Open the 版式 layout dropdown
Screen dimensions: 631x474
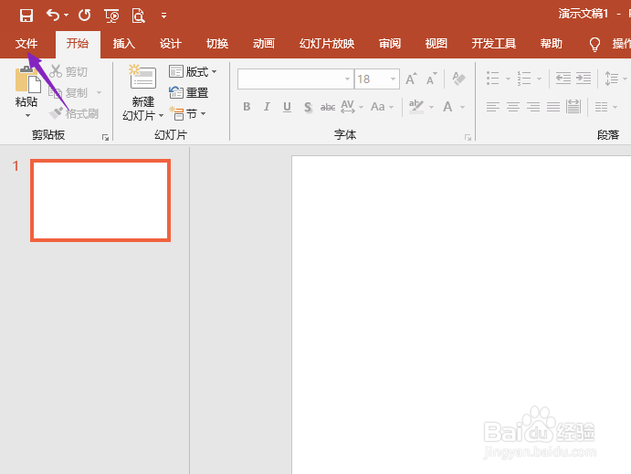193,72
